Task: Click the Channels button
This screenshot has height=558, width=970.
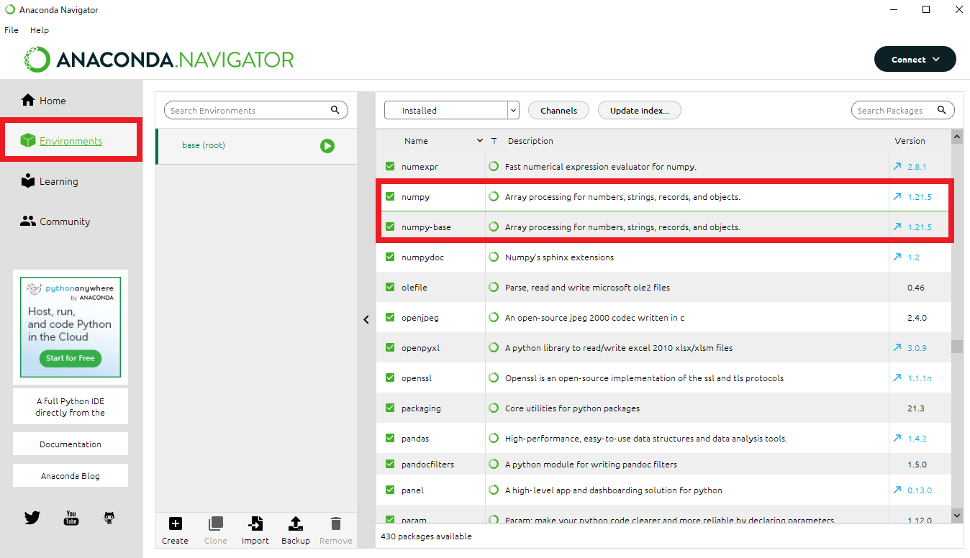Action: click(x=558, y=110)
